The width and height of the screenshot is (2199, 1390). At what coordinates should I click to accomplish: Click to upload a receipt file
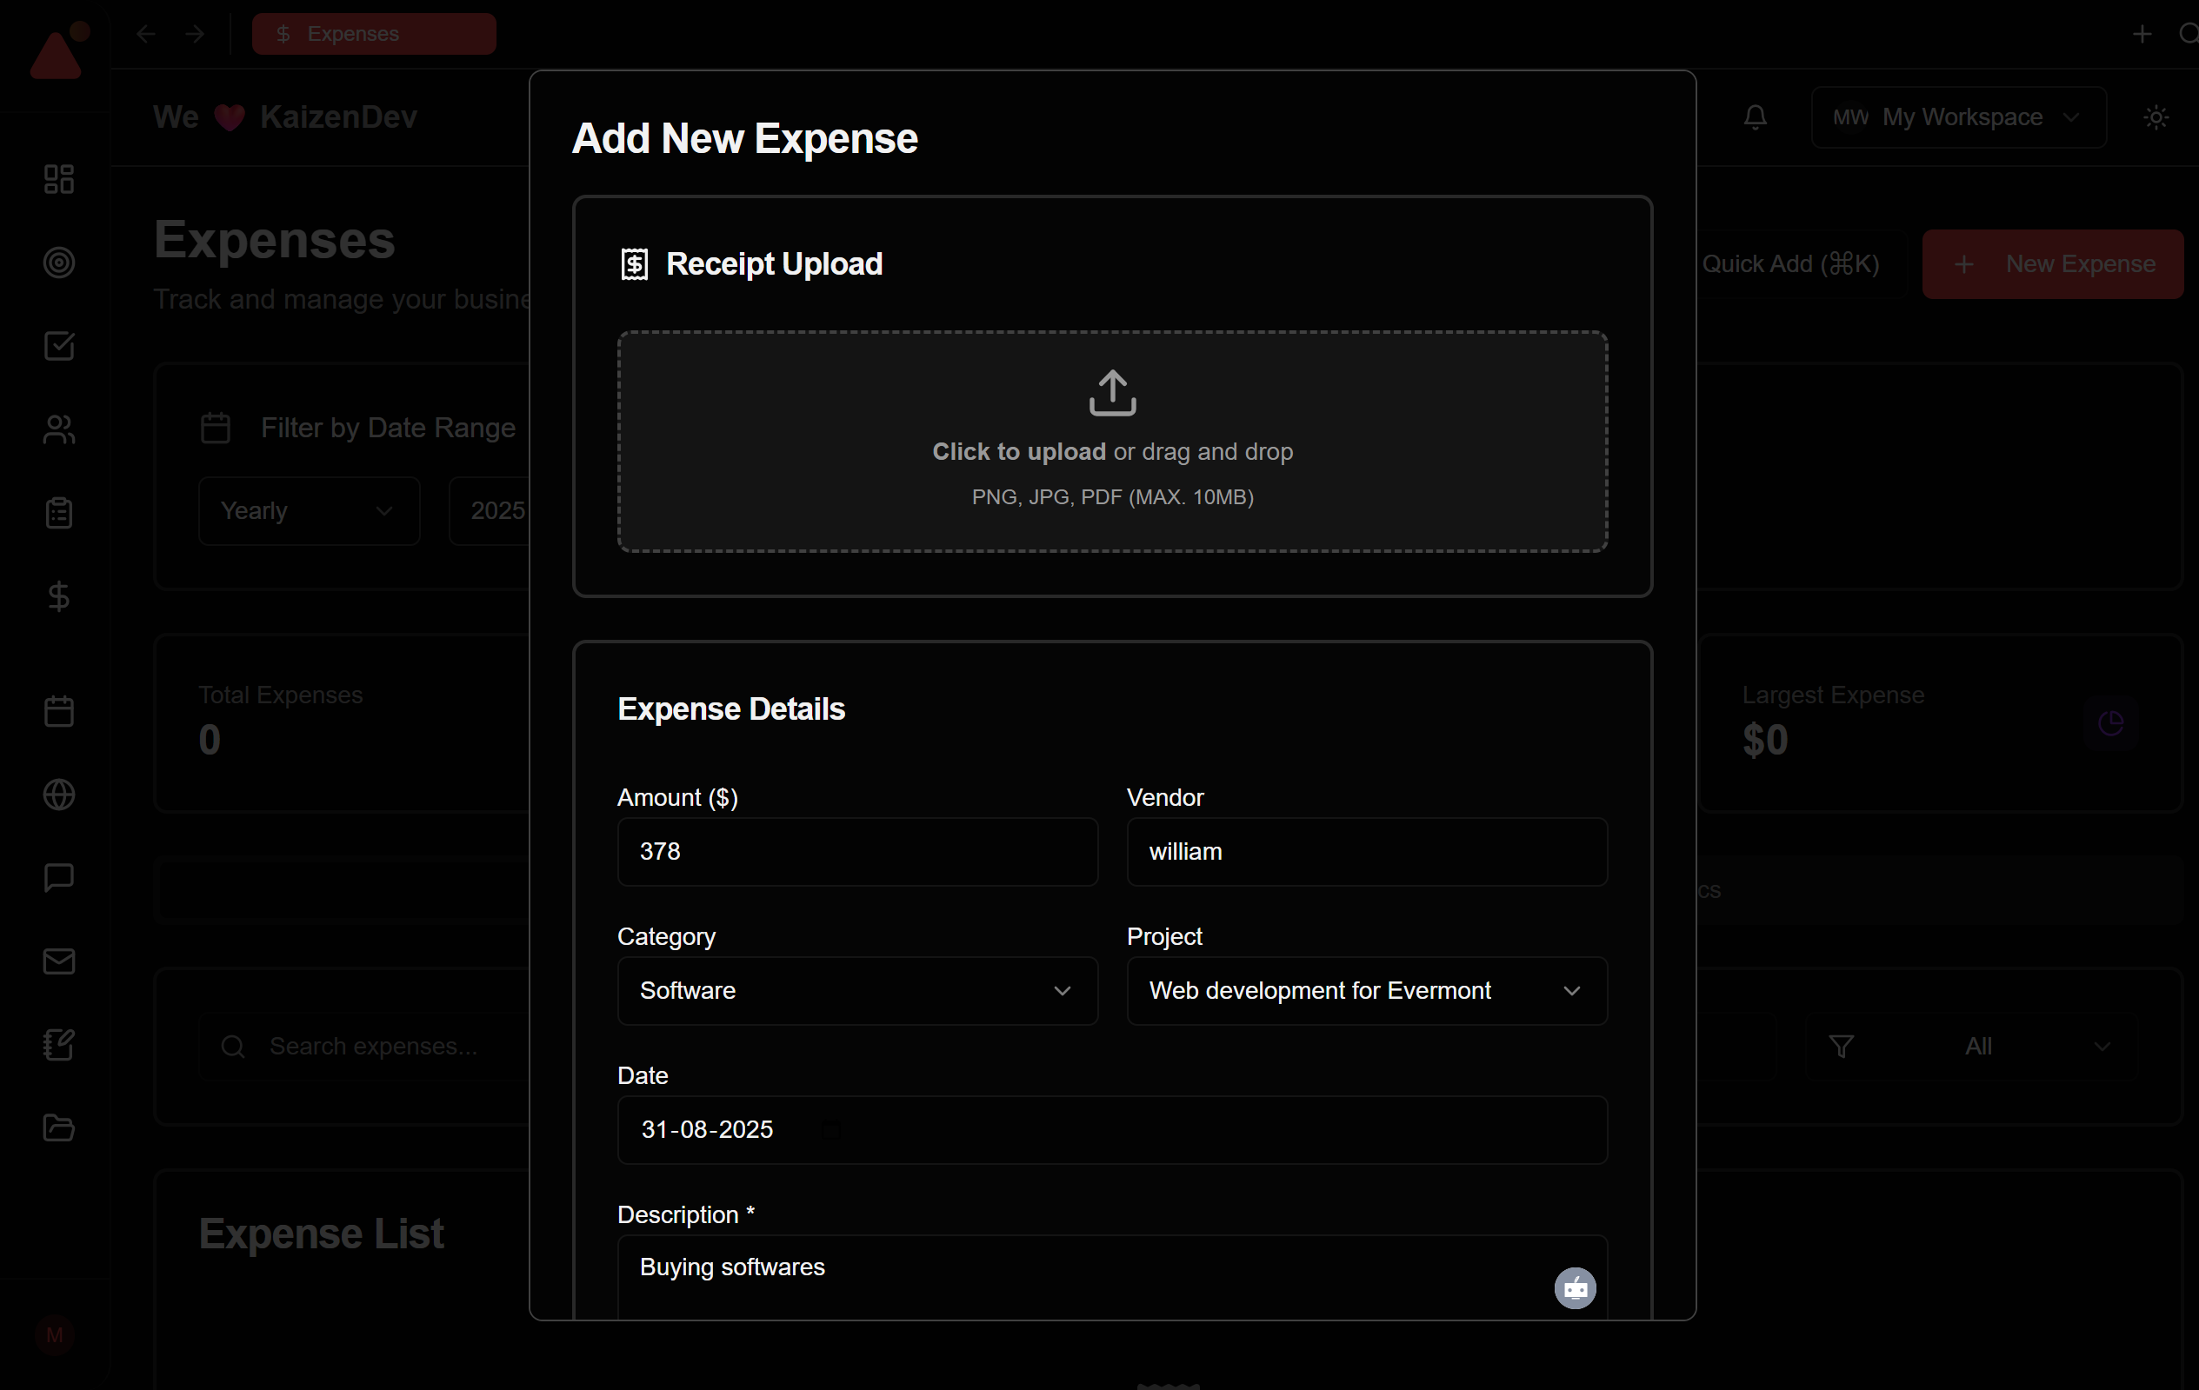pos(1112,441)
